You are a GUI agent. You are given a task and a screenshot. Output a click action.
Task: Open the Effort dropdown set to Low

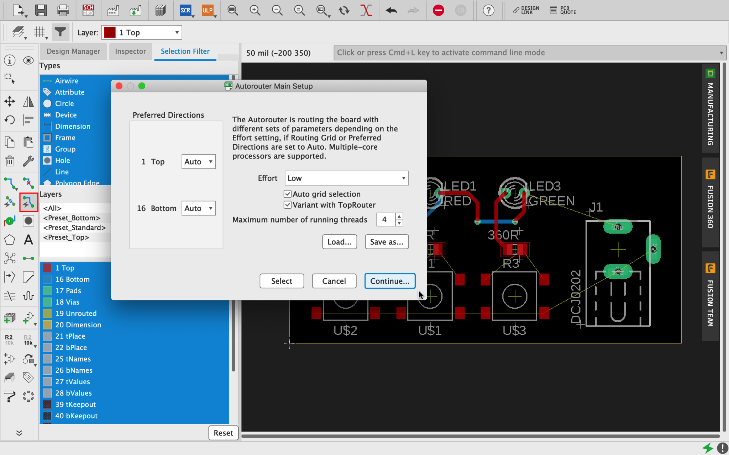(x=346, y=178)
